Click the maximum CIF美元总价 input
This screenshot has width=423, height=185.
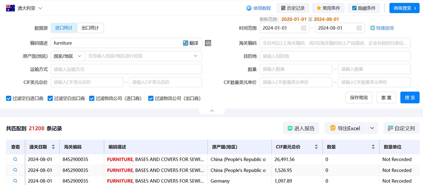pyautogui.click(x=165, y=82)
